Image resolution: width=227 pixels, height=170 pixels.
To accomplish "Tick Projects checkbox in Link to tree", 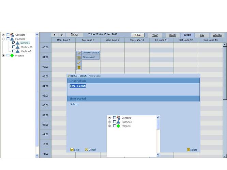I will pos(115,126).
